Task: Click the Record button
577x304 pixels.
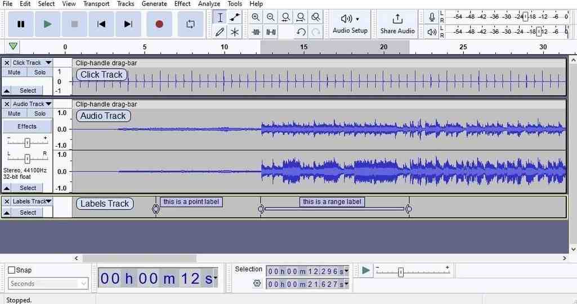Action: [159, 24]
